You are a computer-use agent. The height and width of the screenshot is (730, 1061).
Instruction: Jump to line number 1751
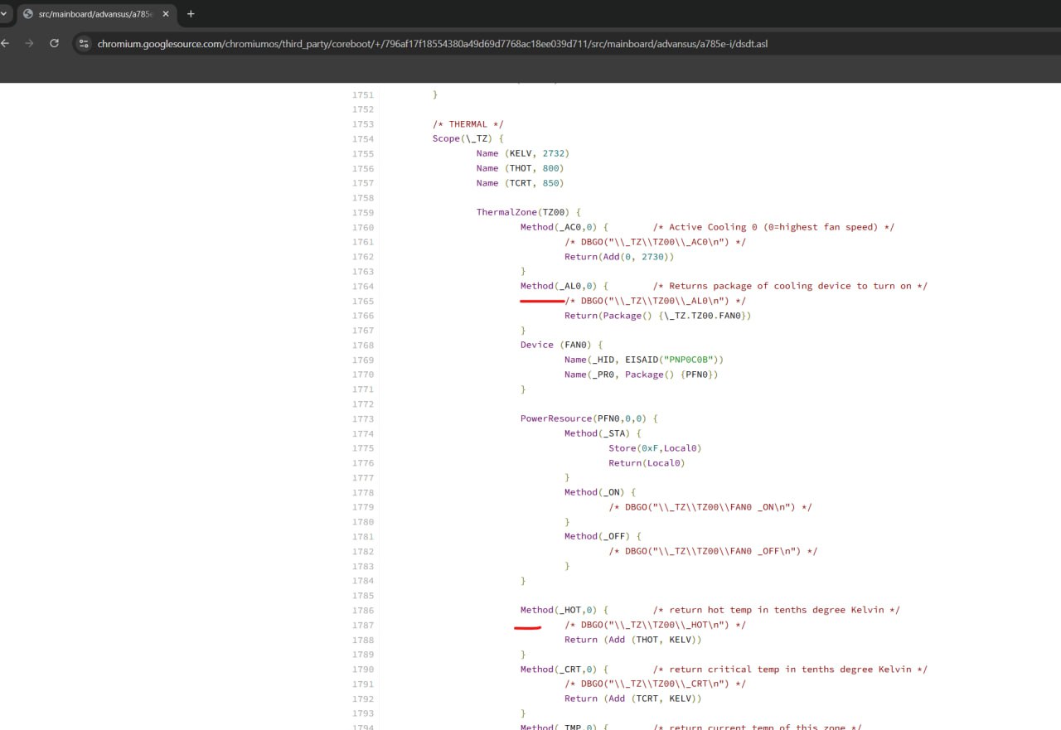click(362, 94)
